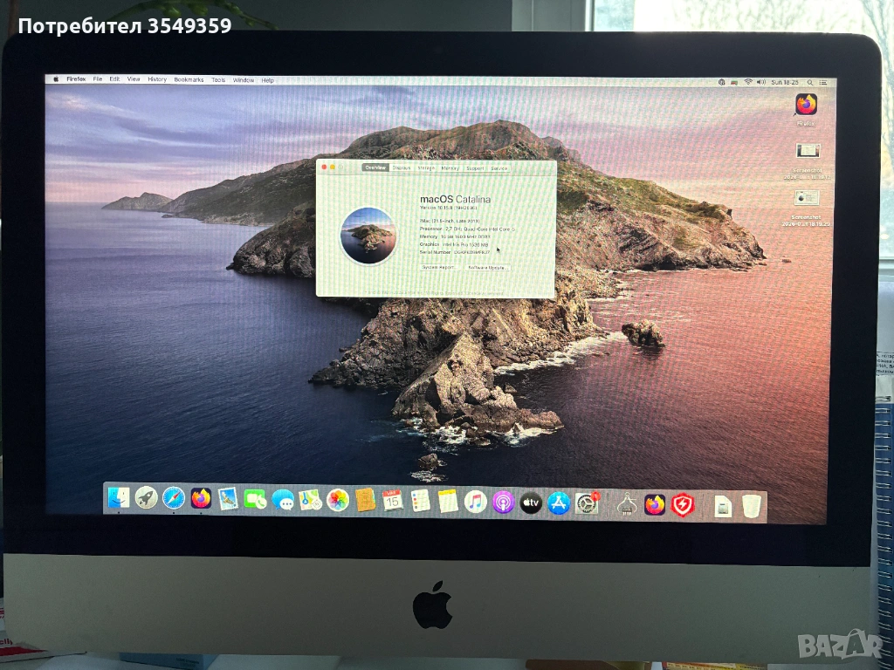Open the Podcasts app in Dock
The image size is (894, 670).
click(x=503, y=502)
